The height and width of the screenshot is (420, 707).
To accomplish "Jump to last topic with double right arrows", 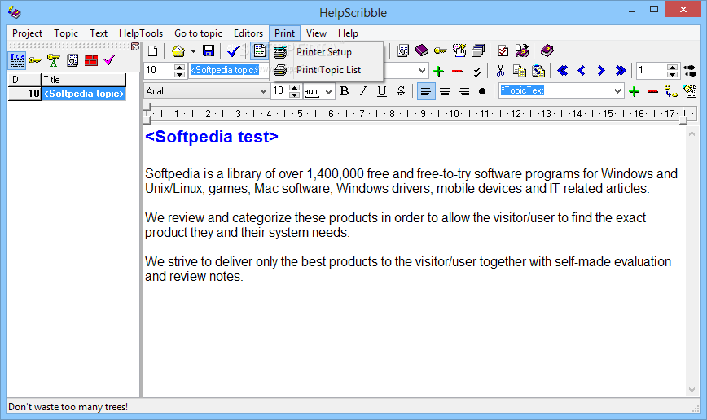I will click(621, 70).
